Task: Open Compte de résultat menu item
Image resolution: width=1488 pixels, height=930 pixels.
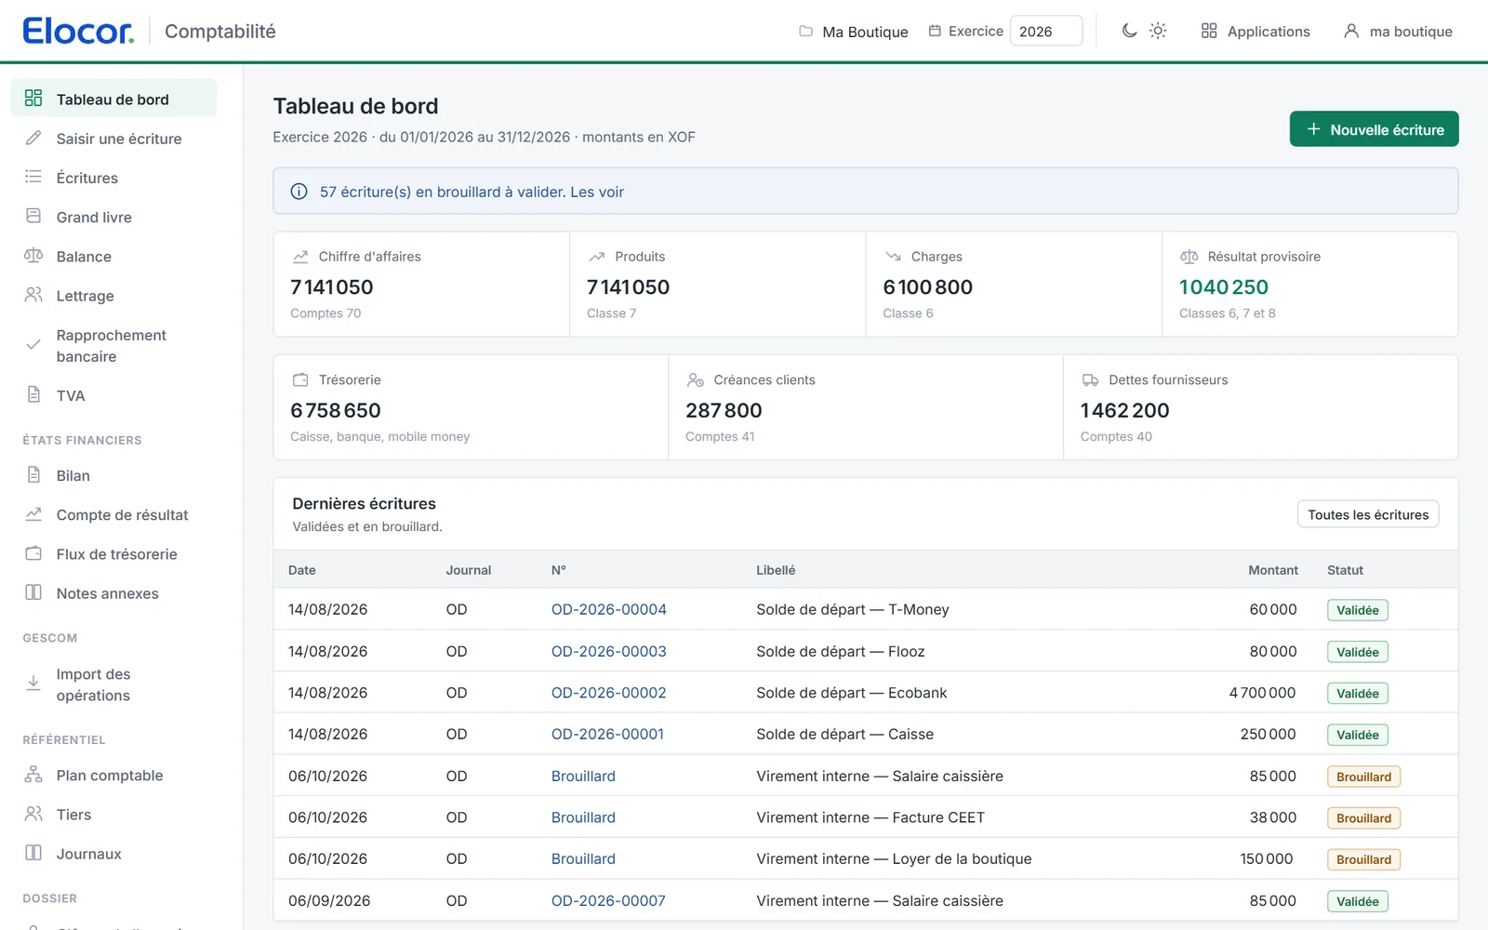Action: tap(113, 514)
